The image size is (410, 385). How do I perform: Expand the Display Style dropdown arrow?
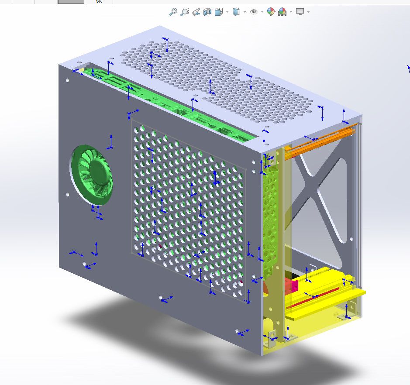click(244, 12)
